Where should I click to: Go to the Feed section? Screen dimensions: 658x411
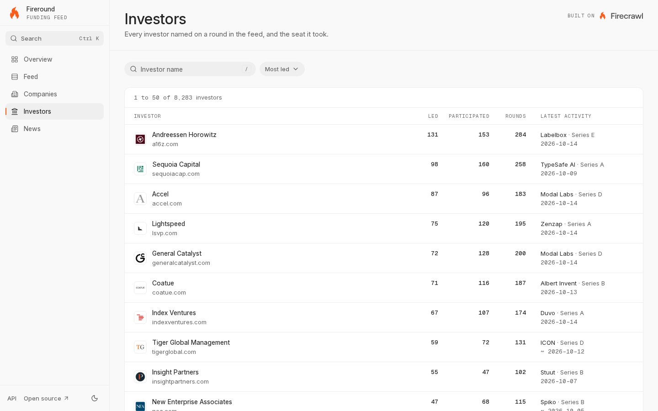click(54, 77)
